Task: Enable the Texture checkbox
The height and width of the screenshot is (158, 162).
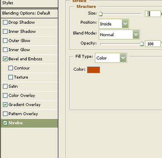Action: (x=11, y=77)
